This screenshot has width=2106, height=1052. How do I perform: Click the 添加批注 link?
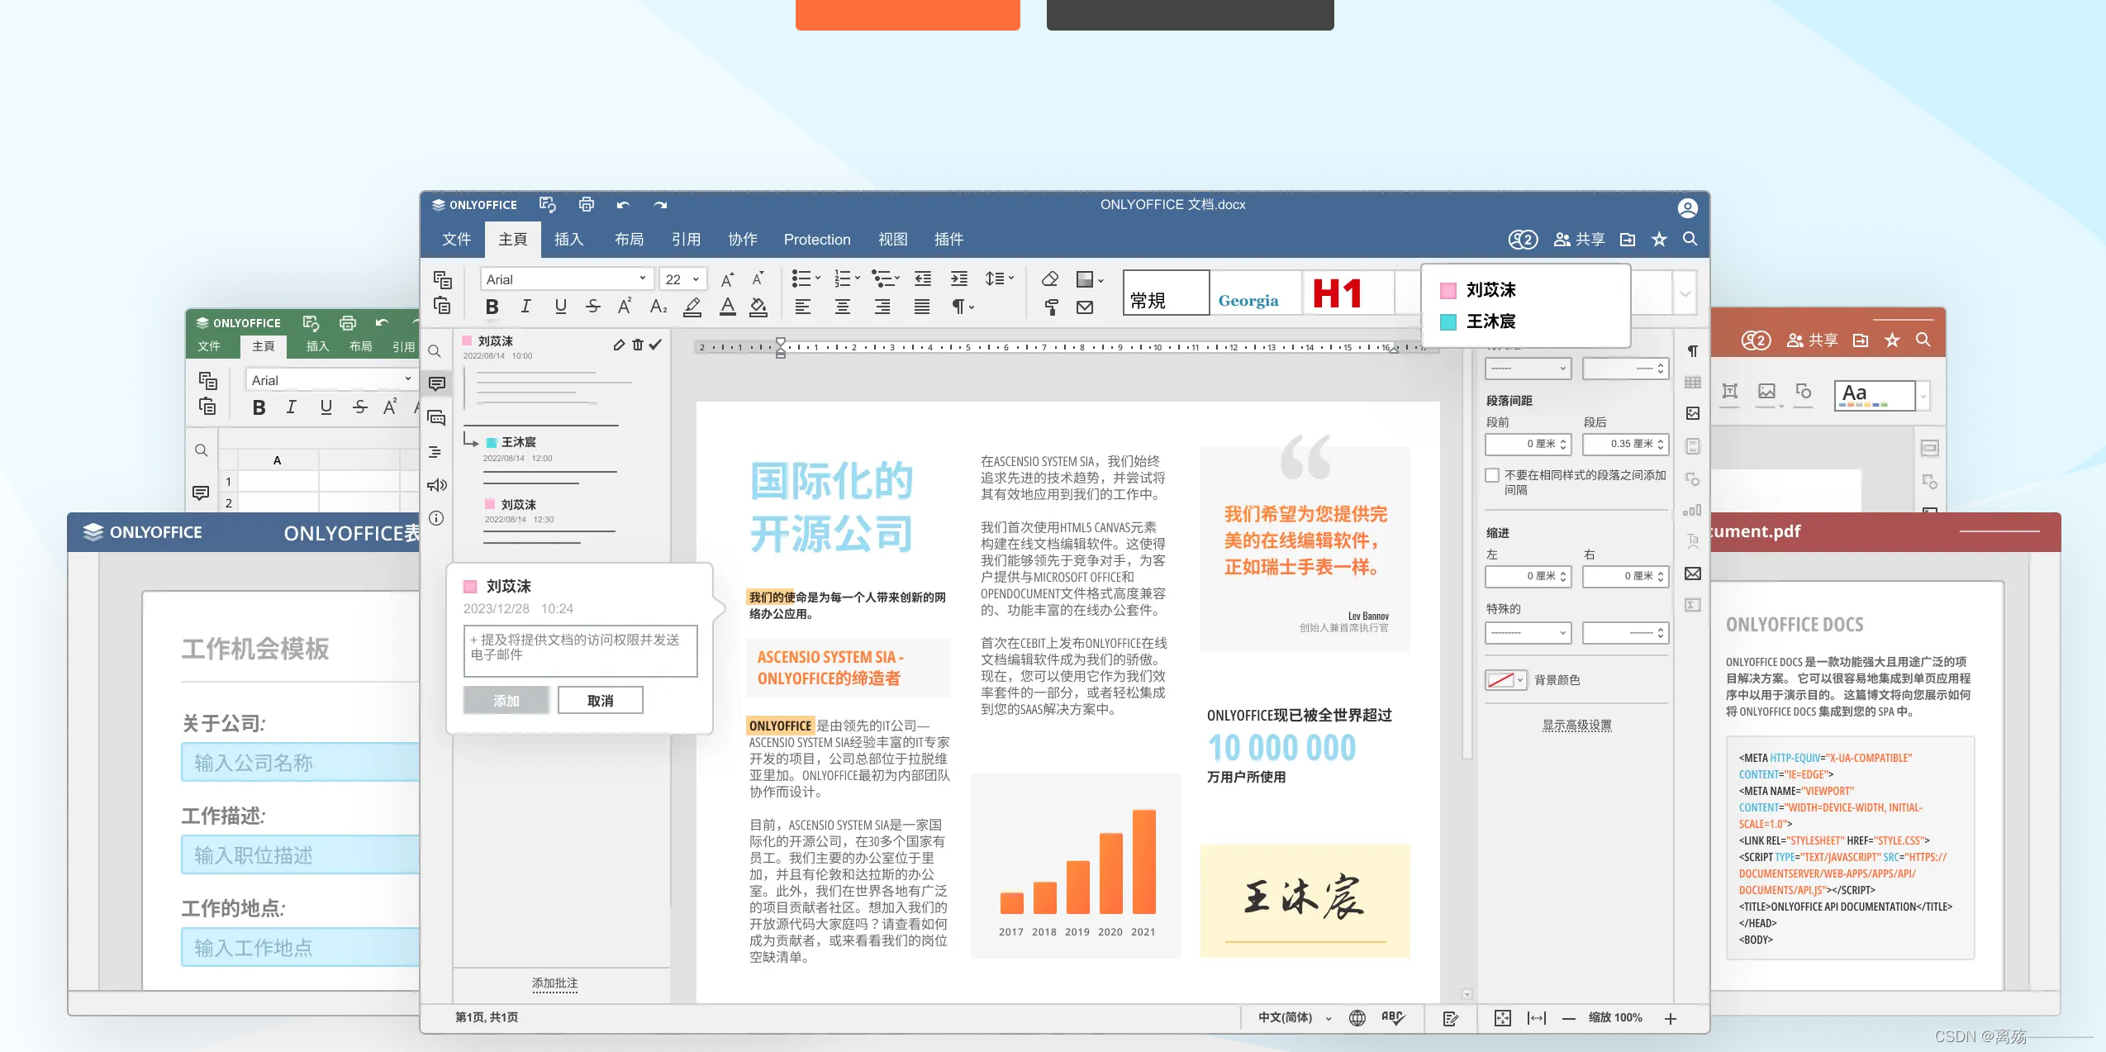(x=555, y=983)
